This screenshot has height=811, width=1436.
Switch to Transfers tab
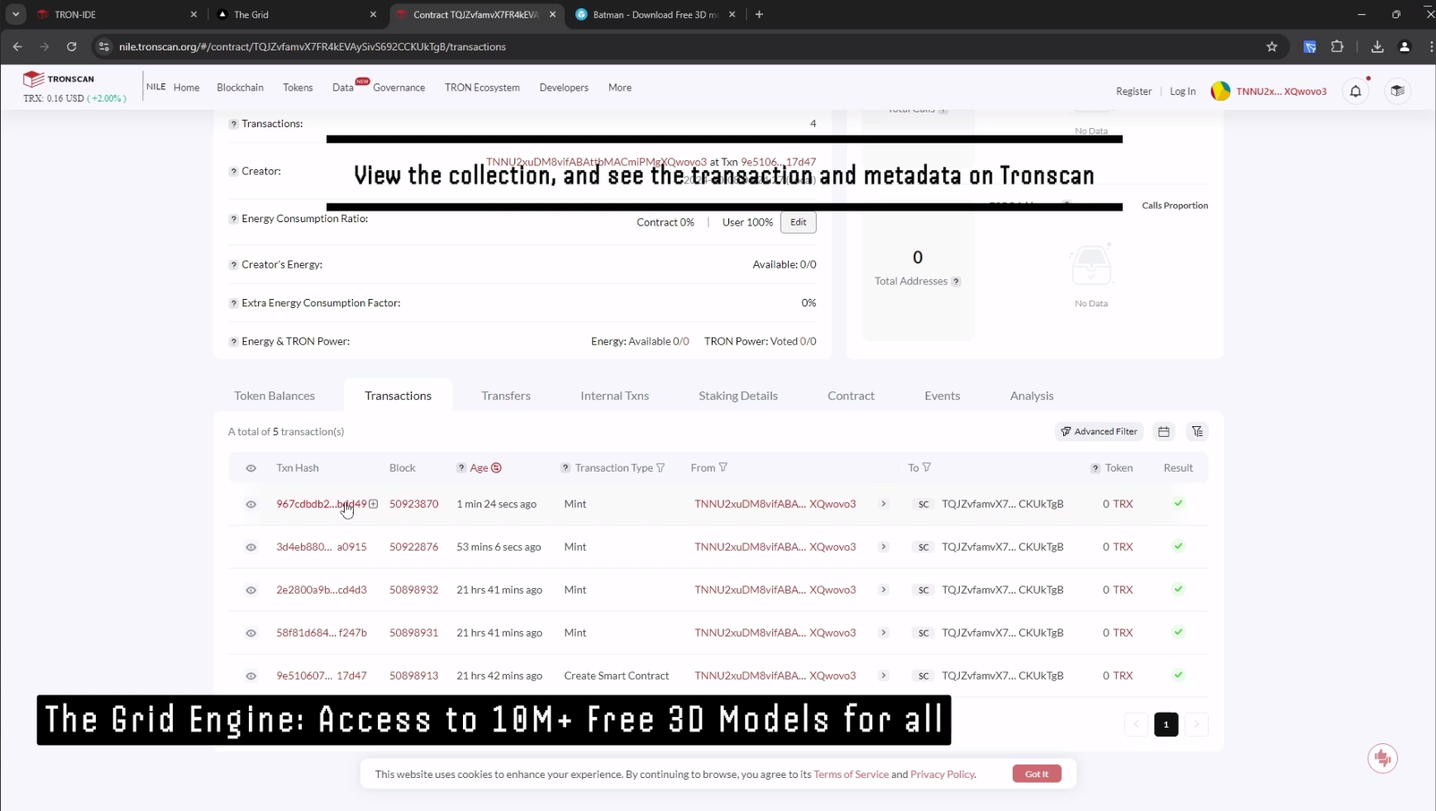[x=506, y=396]
